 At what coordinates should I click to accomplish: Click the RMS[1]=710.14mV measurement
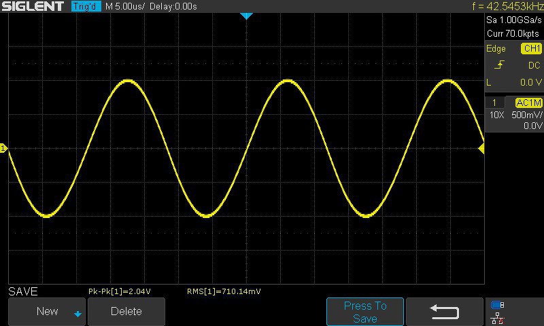[x=224, y=291]
